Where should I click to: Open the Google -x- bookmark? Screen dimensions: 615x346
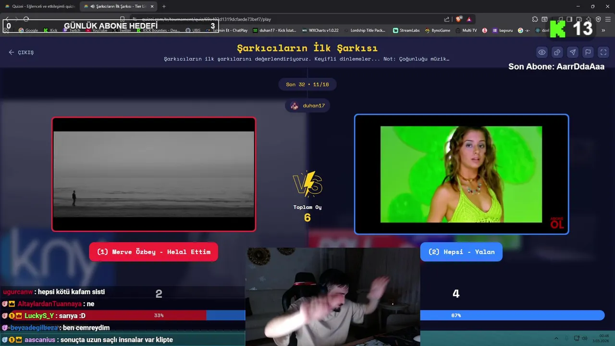pos(524,30)
